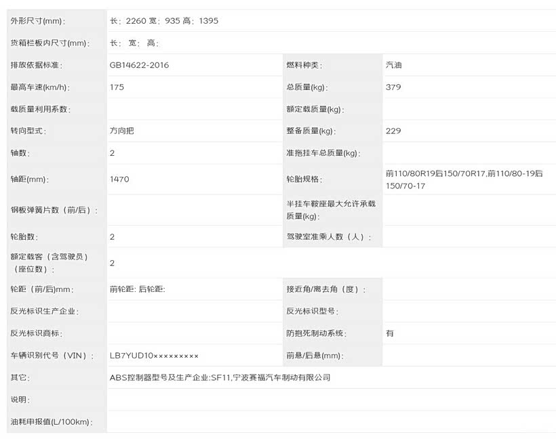Click the 油耗申报值(L/100km) label
Screen dimensions: 556x439
pyautogui.click(x=51, y=422)
